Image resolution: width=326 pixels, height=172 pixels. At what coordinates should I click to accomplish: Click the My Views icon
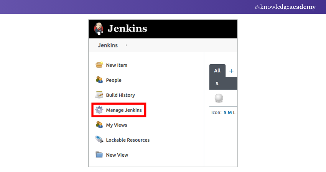point(99,125)
